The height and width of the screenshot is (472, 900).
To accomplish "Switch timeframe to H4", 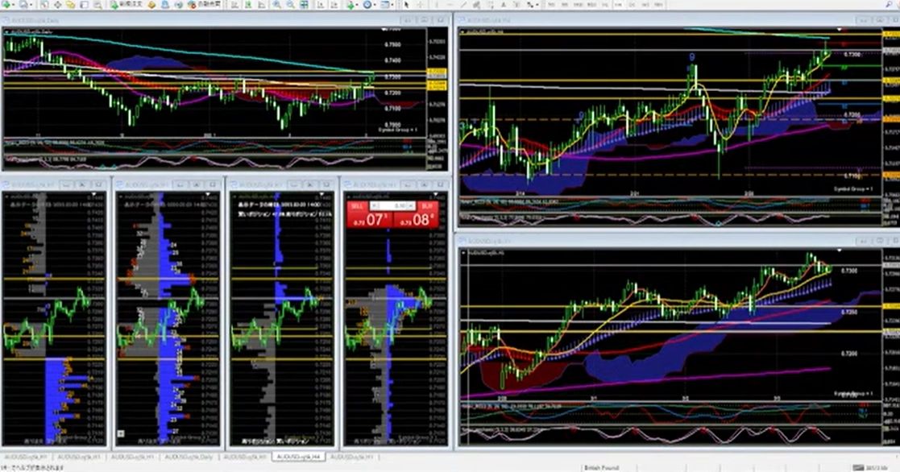I will tap(619, 5).
